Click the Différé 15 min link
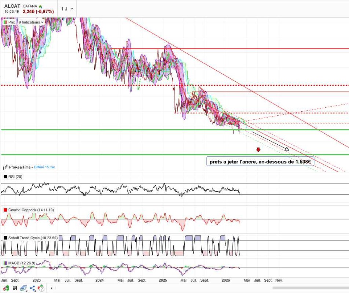 click(x=44, y=167)
